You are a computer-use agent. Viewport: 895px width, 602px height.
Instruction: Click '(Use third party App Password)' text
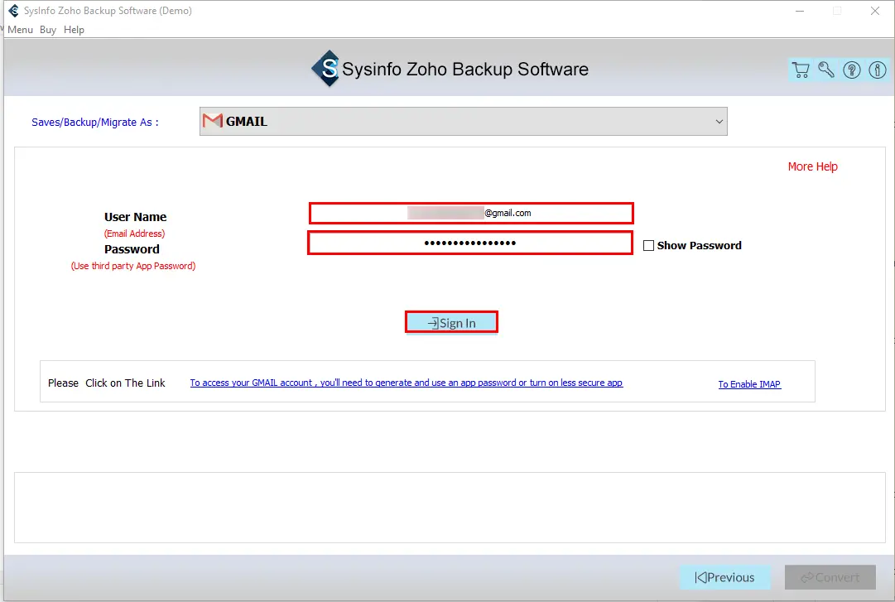[x=133, y=266]
